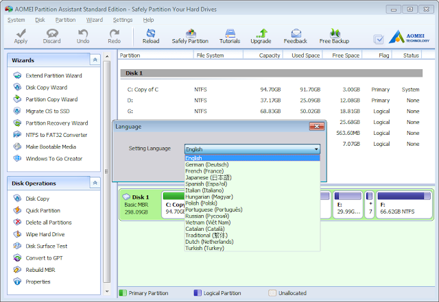Click the Apply checkmark icon
439x302 pixels.
point(21,34)
